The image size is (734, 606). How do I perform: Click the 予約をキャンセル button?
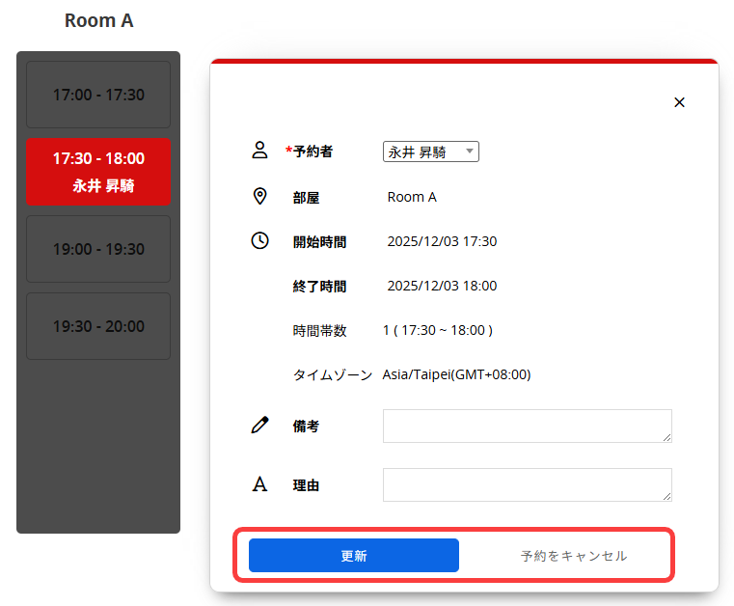[573, 556]
